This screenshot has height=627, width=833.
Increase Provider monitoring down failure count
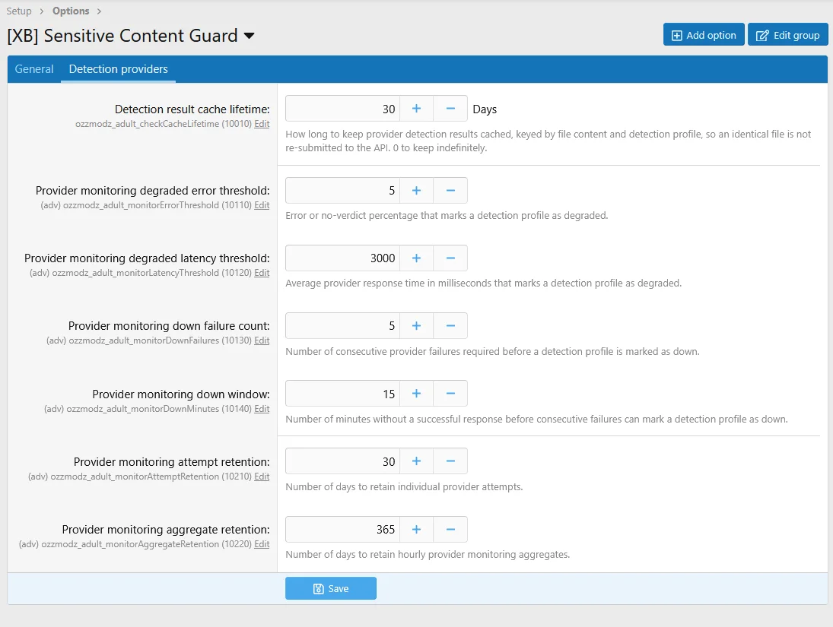pyautogui.click(x=417, y=325)
